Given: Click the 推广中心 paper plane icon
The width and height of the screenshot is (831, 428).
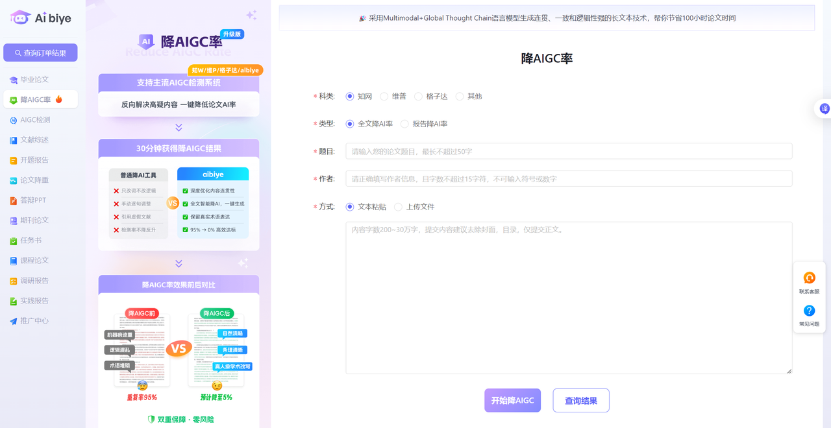Looking at the screenshot, I should tap(14, 321).
